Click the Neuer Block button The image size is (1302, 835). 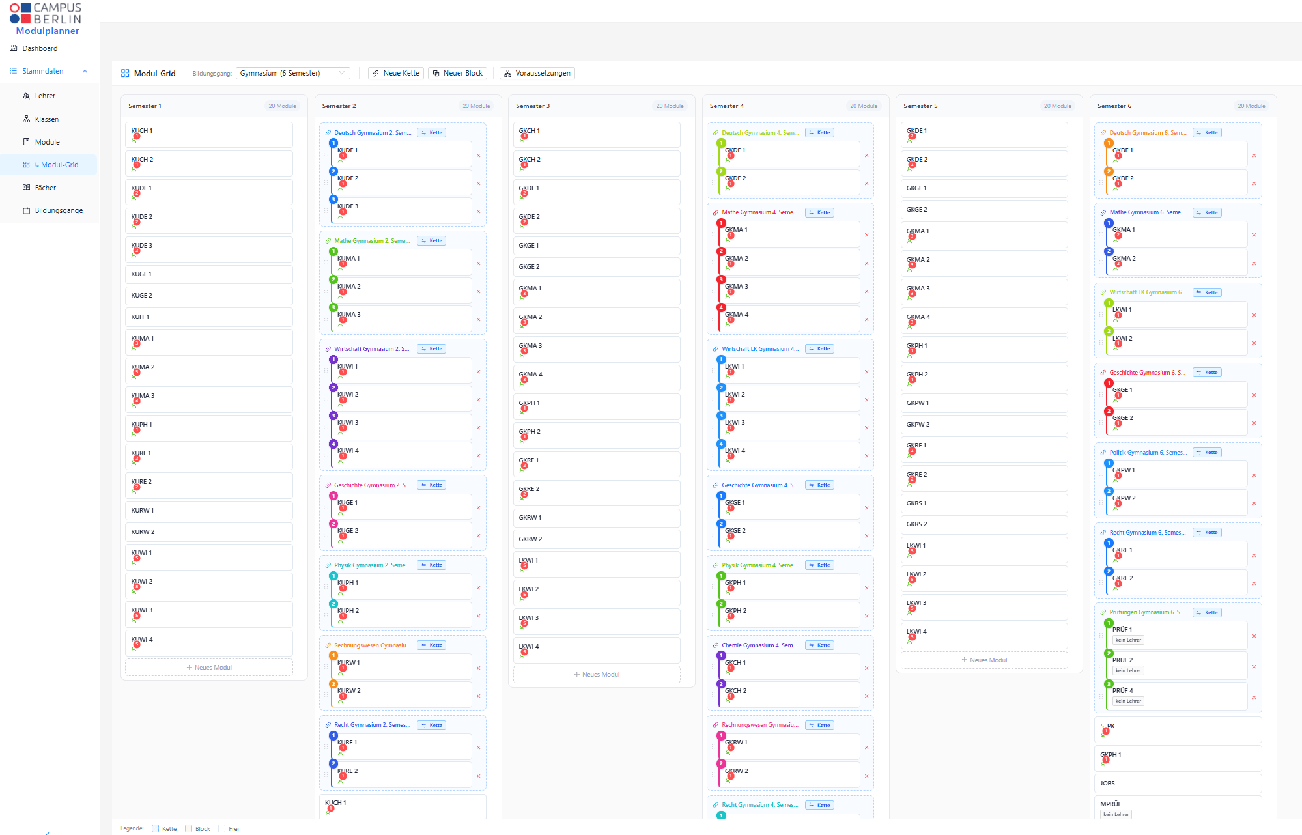point(458,73)
